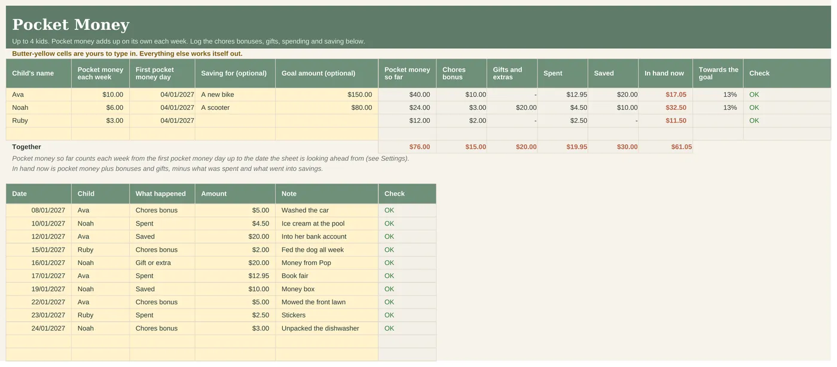This screenshot has height=367, width=837.
Task: Click the $80.00 goal amount cell
Action: (x=326, y=107)
